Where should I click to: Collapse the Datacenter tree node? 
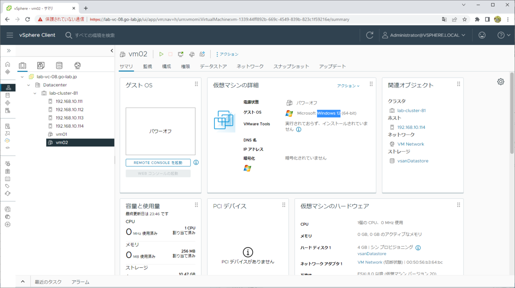tap(29, 85)
